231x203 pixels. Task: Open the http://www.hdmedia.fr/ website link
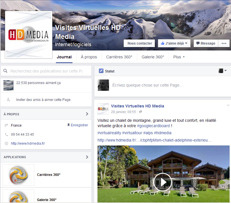[28, 144]
